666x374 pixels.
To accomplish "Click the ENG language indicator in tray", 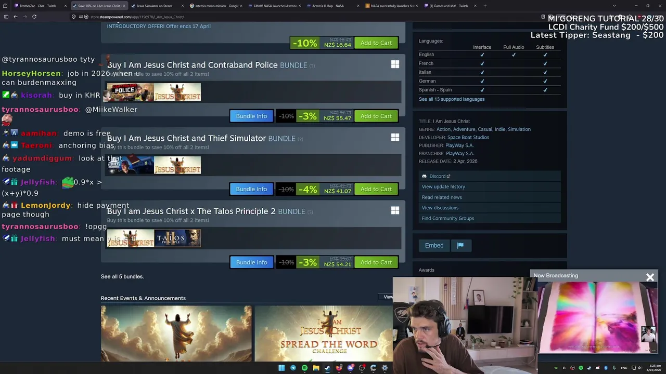I will point(624,368).
